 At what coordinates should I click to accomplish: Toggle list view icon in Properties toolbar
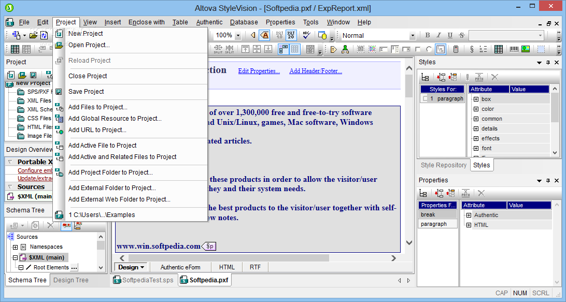pos(423,193)
